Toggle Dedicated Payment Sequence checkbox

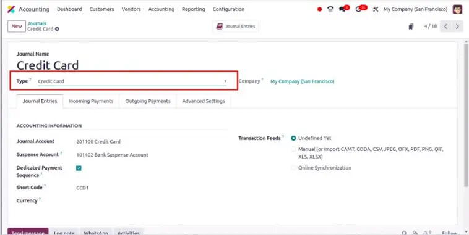[x=79, y=168]
